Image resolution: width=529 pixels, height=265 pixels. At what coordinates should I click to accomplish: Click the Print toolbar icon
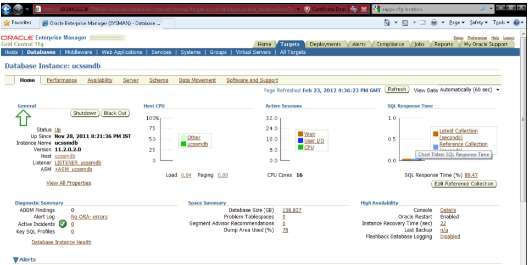pos(434,22)
